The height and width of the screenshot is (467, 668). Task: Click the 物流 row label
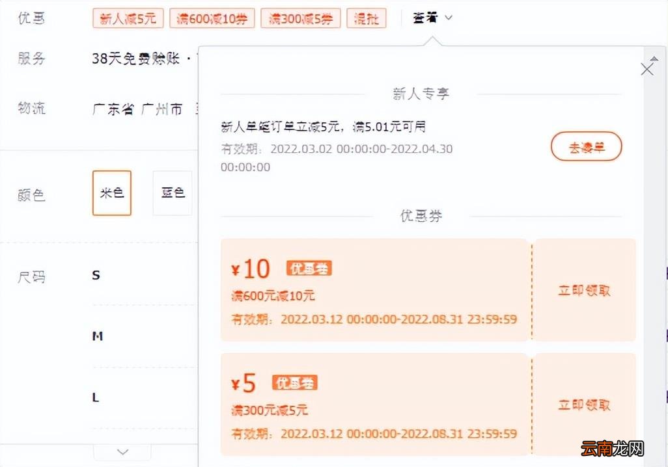(x=31, y=108)
